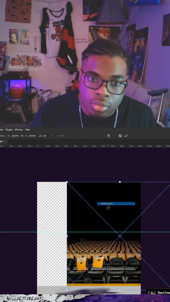
Task: Click the transform center reference point
Action: 120,236
